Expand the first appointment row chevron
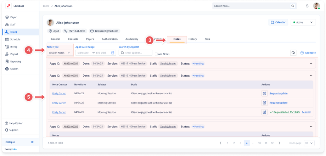 point(311,63)
